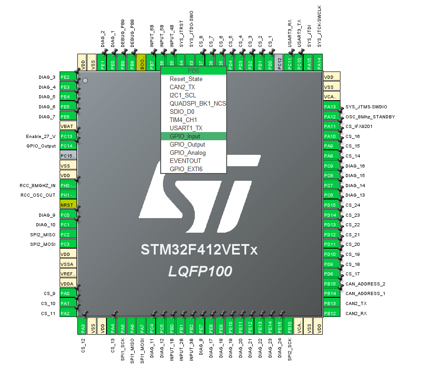This screenshot has height=372, width=421.
Task: Select the NRST pin on the chip
Action: click(67, 204)
